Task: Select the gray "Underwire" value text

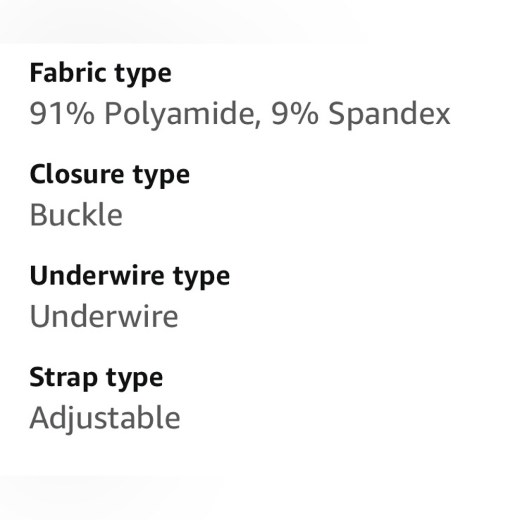Action: 104,316
